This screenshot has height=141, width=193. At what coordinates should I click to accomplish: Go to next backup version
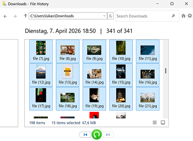coord(108,134)
